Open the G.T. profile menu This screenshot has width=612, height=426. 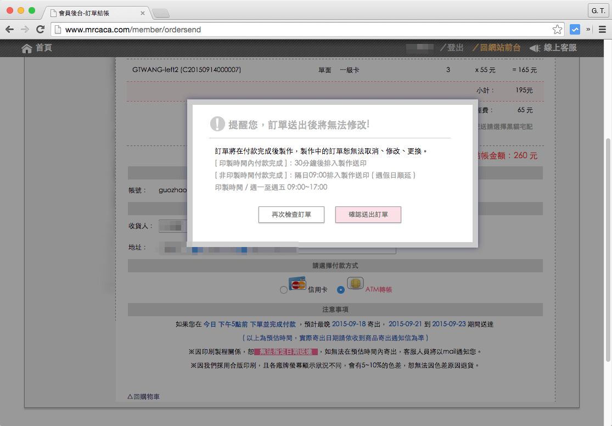pyautogui.click(x=597, y=10)
